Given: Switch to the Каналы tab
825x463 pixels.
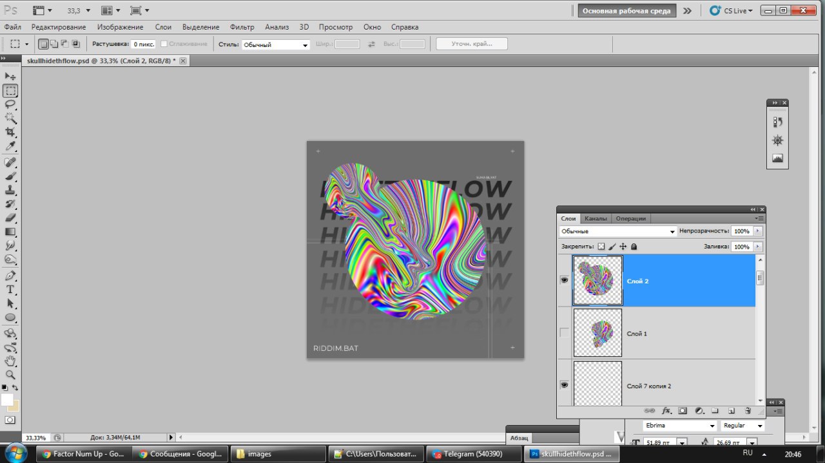Looking at the screenshot, I should [596, 218].
